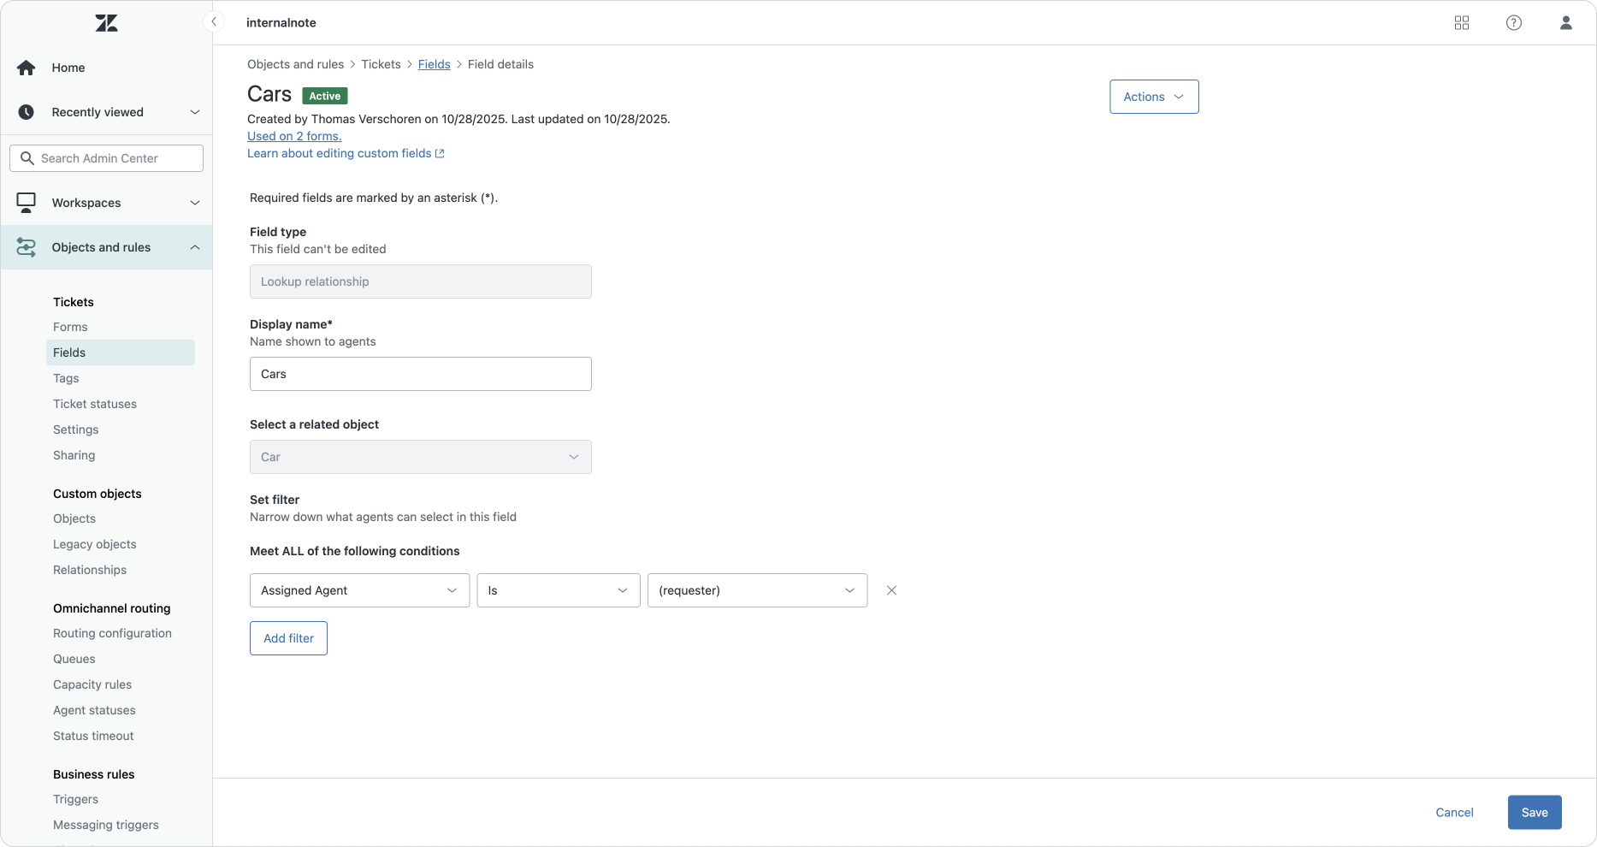The image size is (1597, 847).
Task: Open the help question mark icon
Action: click(x=1513, y=23)
